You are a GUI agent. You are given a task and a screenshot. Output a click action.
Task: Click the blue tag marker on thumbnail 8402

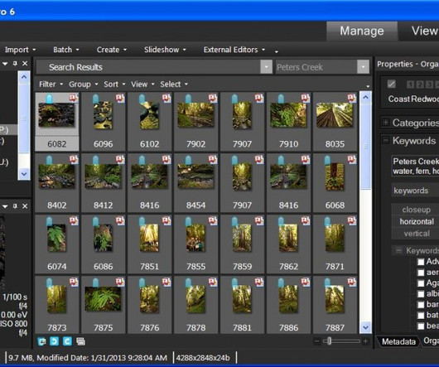pos(49,160)
